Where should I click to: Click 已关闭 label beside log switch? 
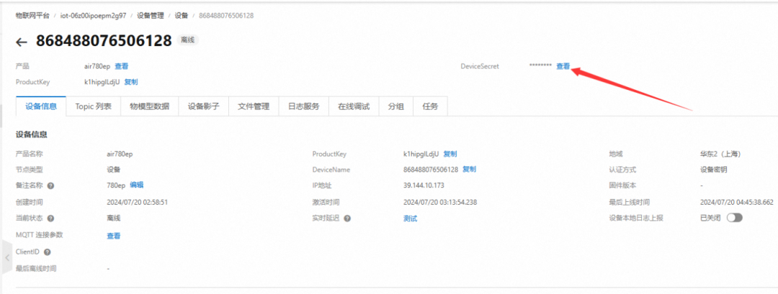[x=710, y=218]
